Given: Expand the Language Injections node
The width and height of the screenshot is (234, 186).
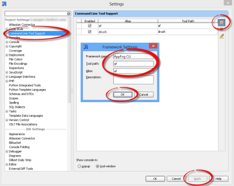Looking at the screenshot, I should 7,77.
